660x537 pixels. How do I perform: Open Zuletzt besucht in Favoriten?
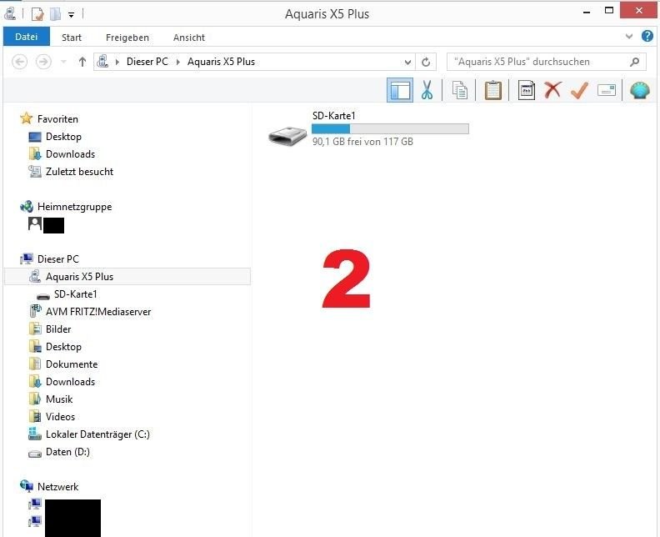click(79, 172)
